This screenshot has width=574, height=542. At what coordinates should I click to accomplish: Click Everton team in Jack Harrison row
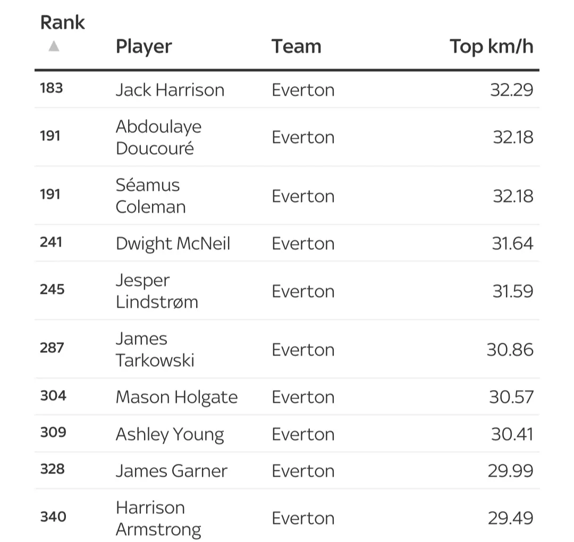[303, 90]
